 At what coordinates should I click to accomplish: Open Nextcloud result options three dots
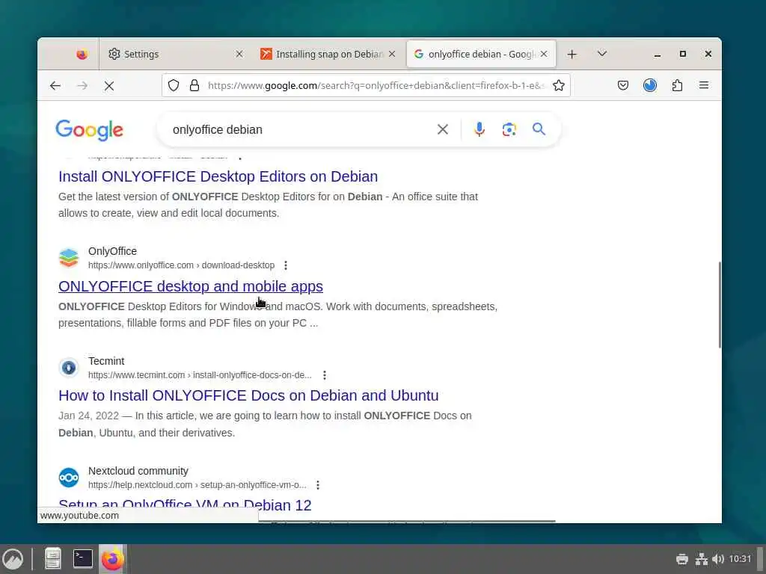318,485
